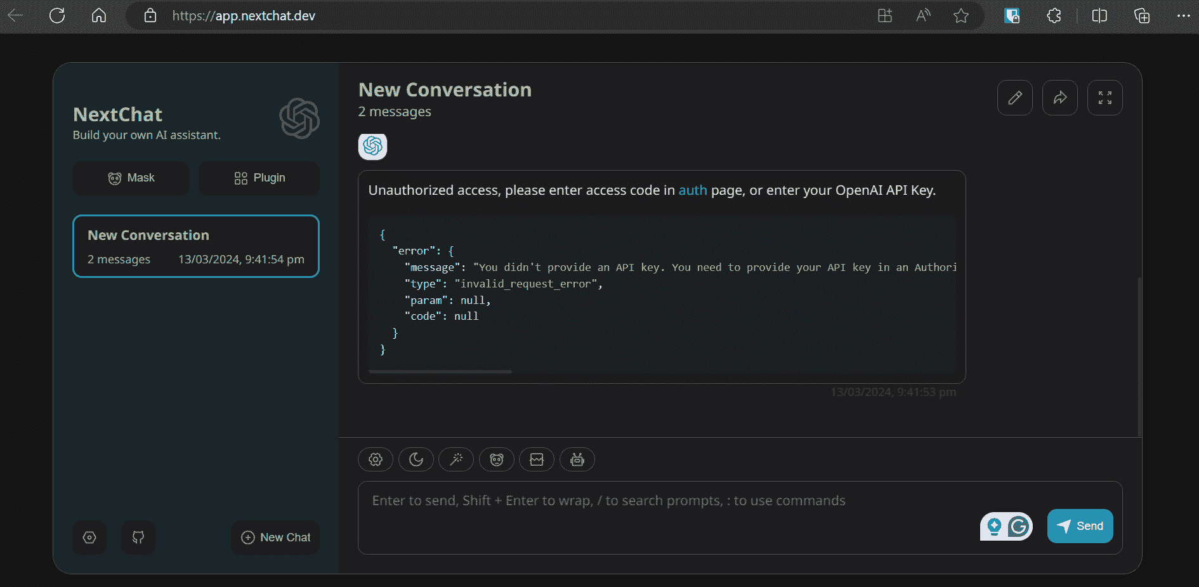Click the 2 messages count under title

(x=395, y=112)
